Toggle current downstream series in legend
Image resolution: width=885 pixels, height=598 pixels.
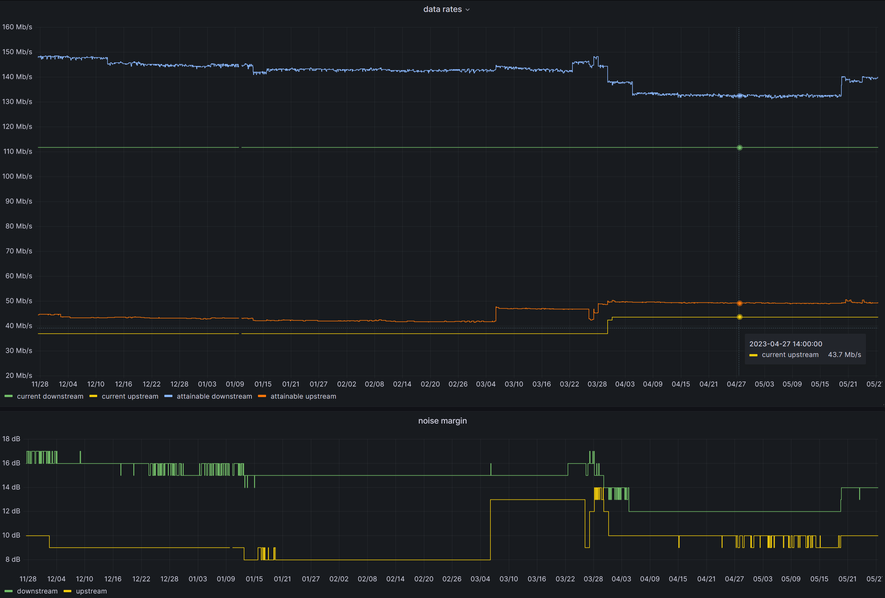pos(50,396)
